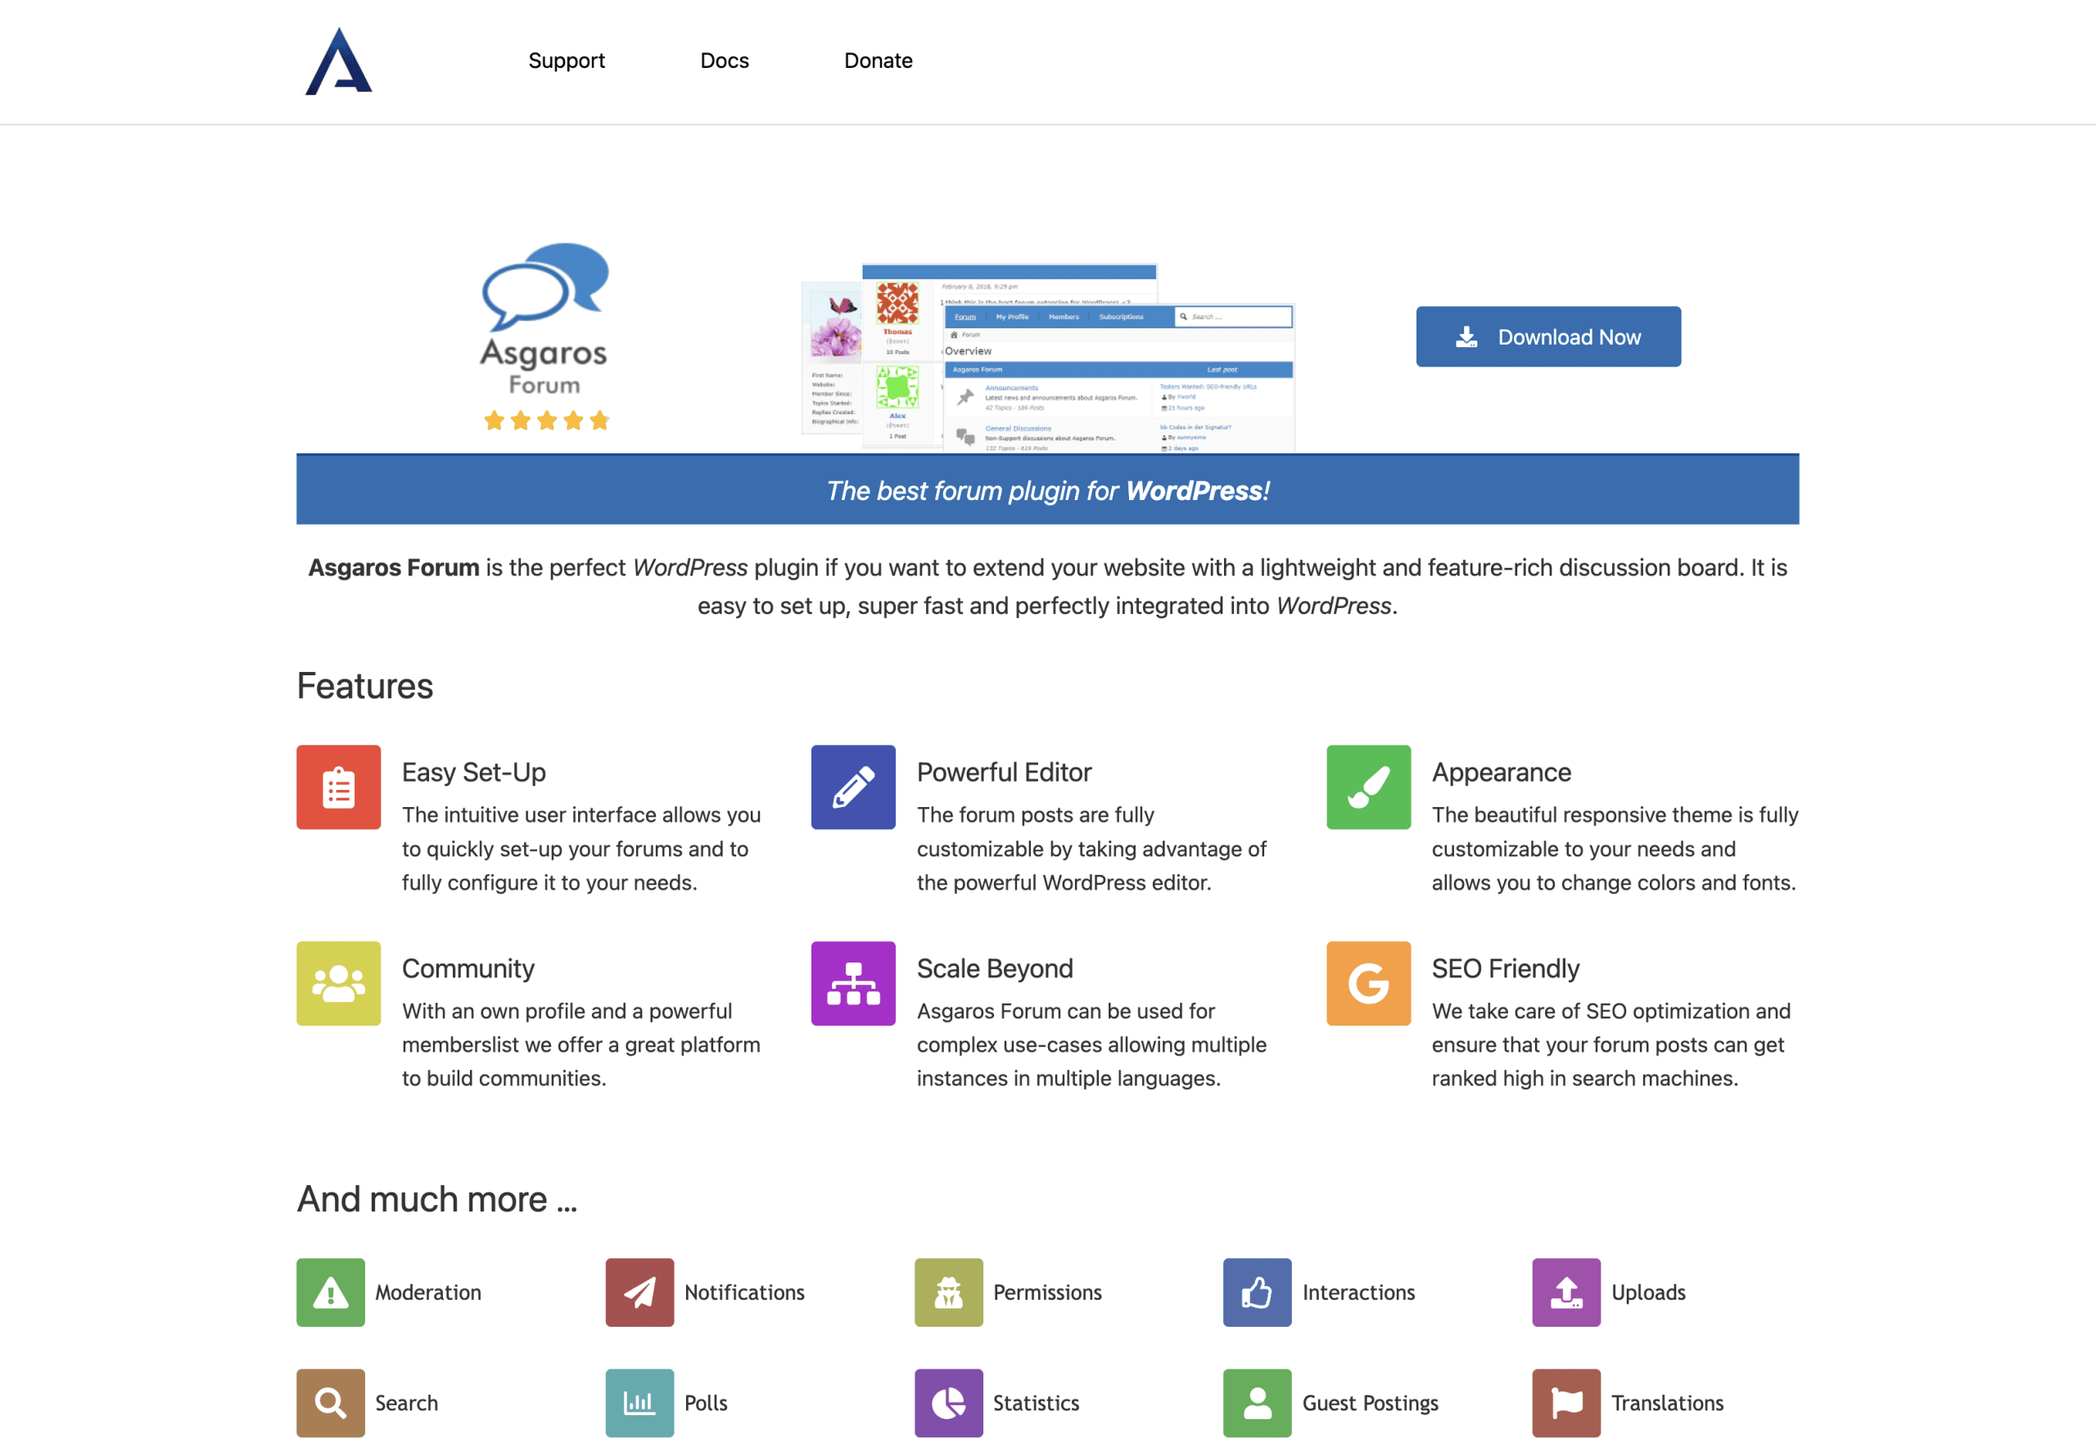
Task: Click the "And much more ..." heading
Action: point(437,1199)
